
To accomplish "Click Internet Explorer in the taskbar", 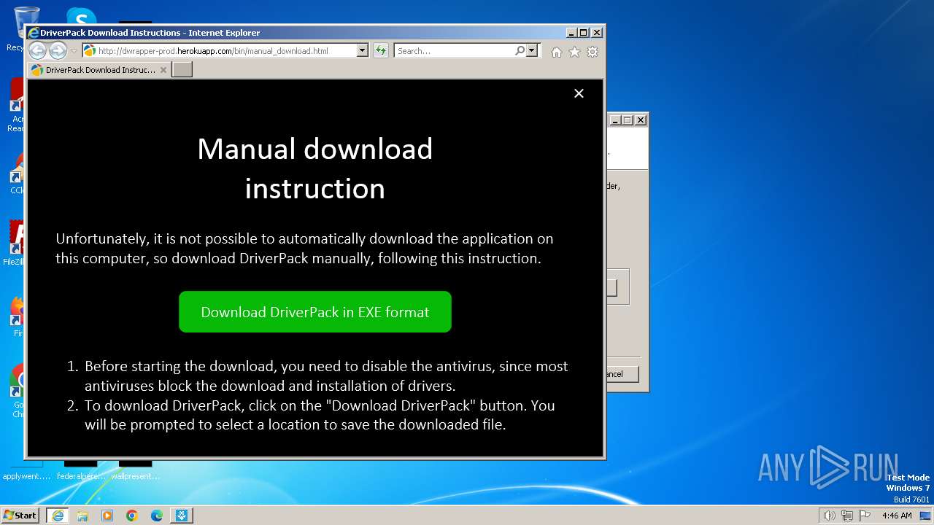I will (x=58, y=516).
